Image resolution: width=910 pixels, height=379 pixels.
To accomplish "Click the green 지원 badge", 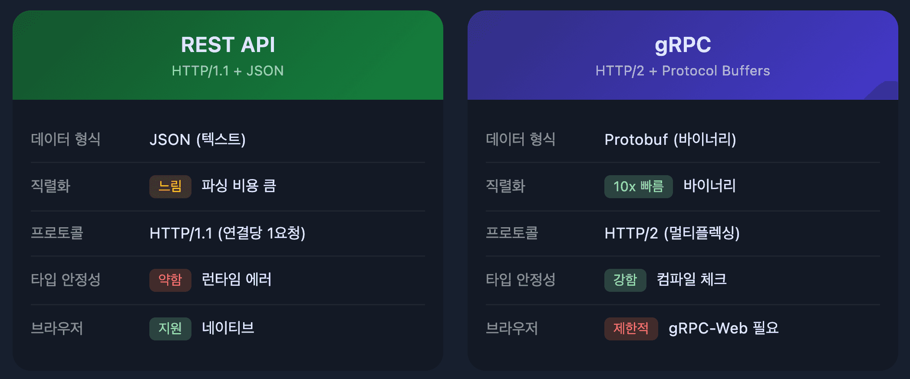I will point(170,329).
